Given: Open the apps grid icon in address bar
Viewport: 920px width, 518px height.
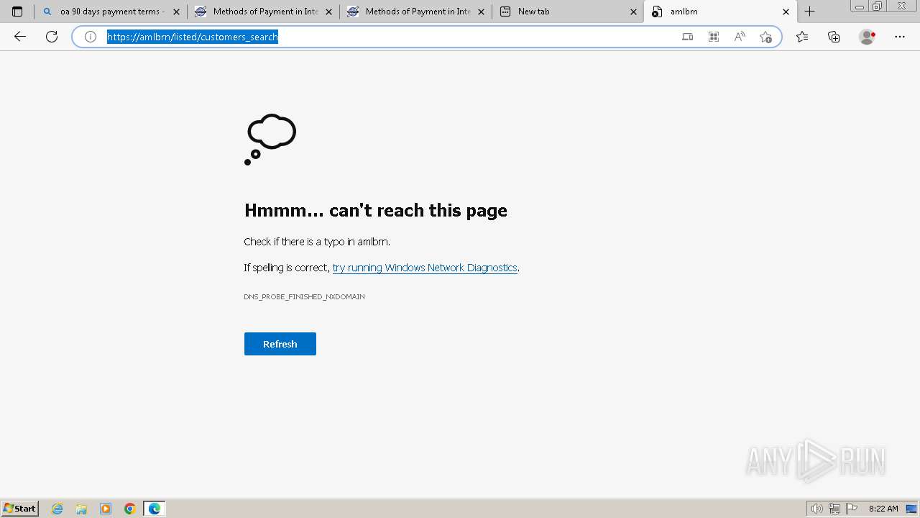Looking at the screenshot, I should pyautogui.click(x=714, y=37).
